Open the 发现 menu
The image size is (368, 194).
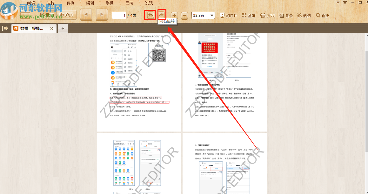[149, 3]
